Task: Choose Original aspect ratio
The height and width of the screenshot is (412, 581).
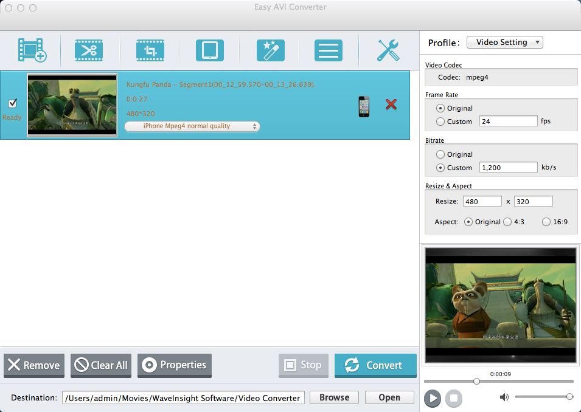Action: pyautogui.click(x=468, y=222)
